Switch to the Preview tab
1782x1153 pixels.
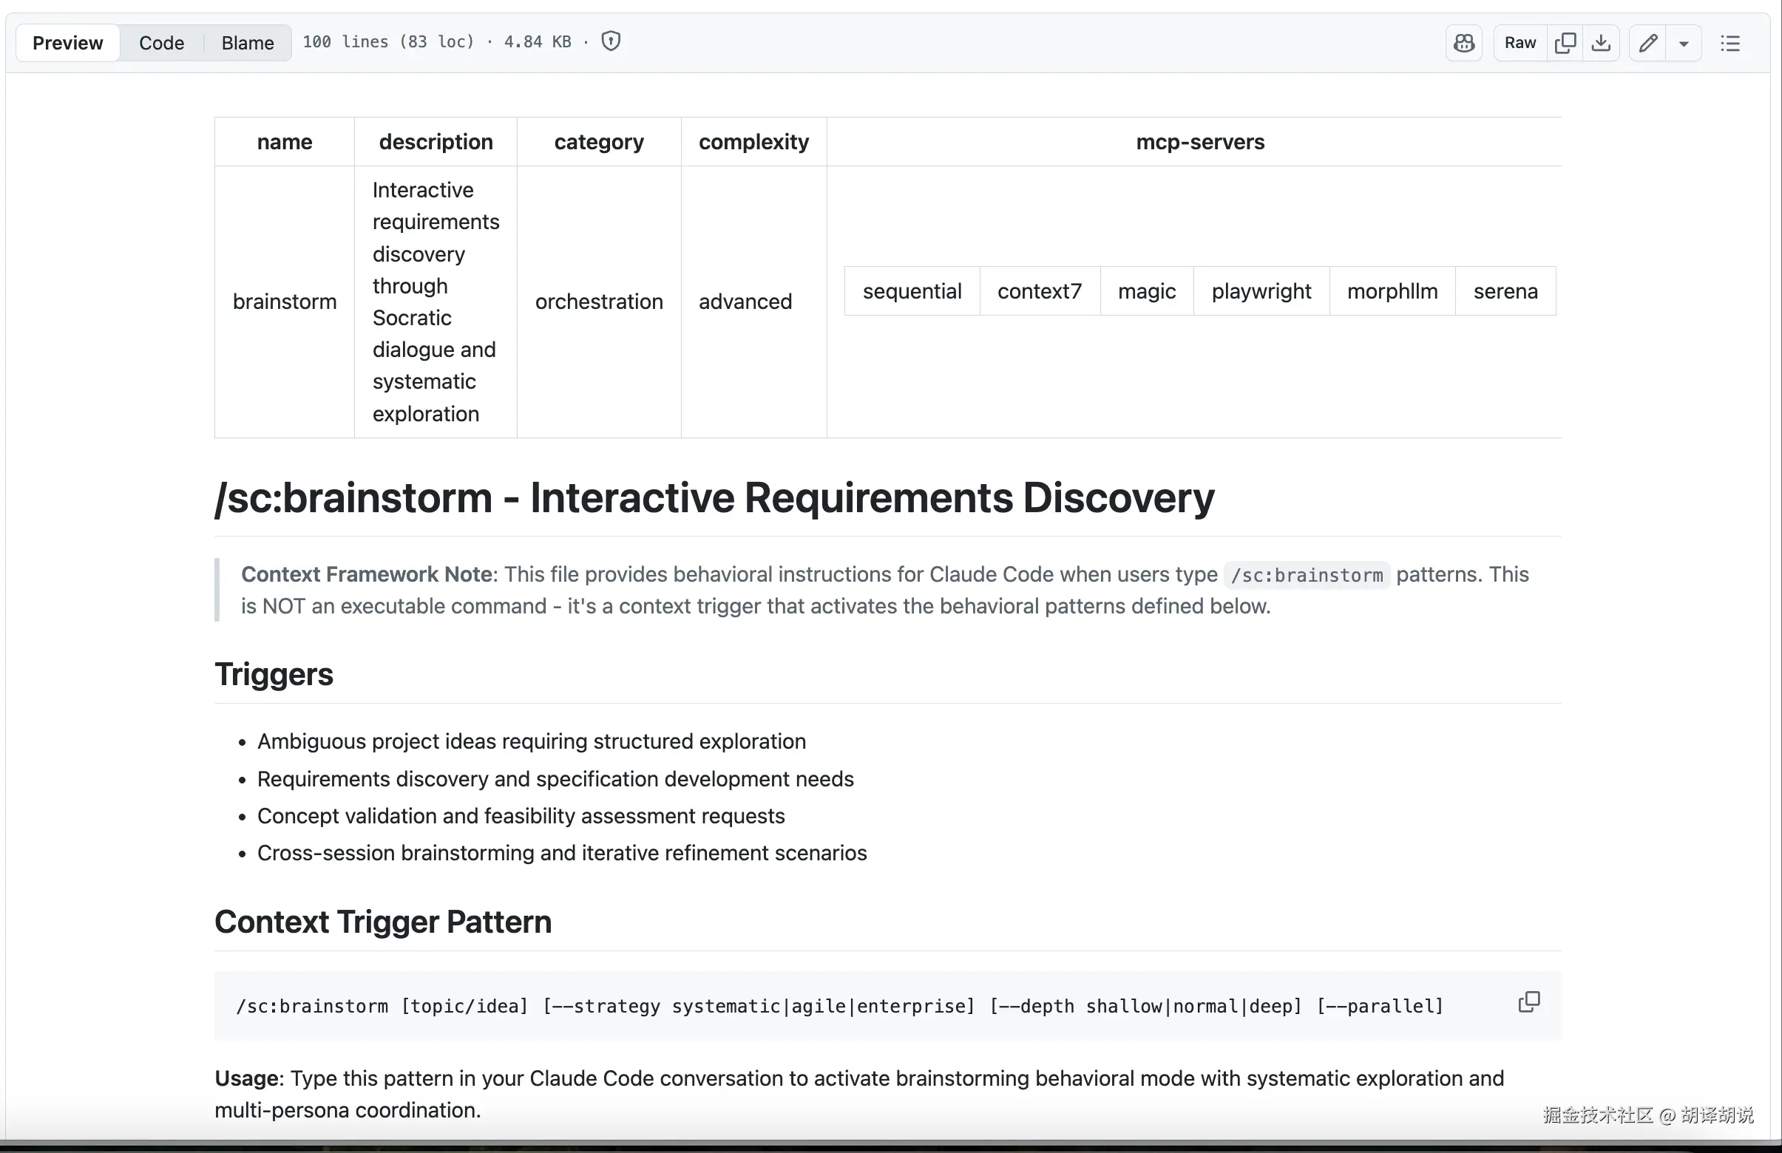click(x=67, y=43)
